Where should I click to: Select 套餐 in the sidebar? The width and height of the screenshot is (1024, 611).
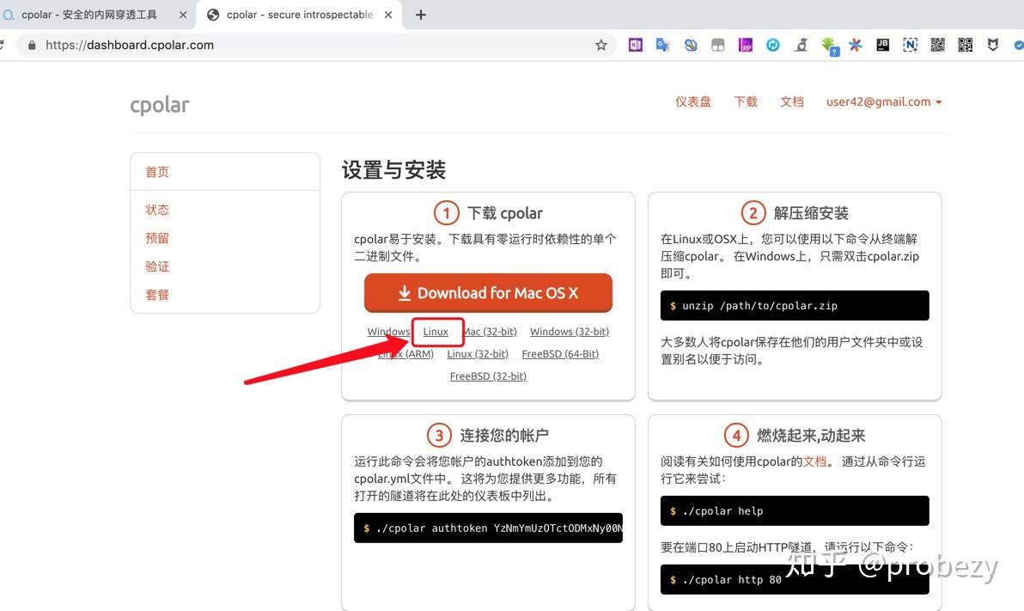click(x=157, y=295)
